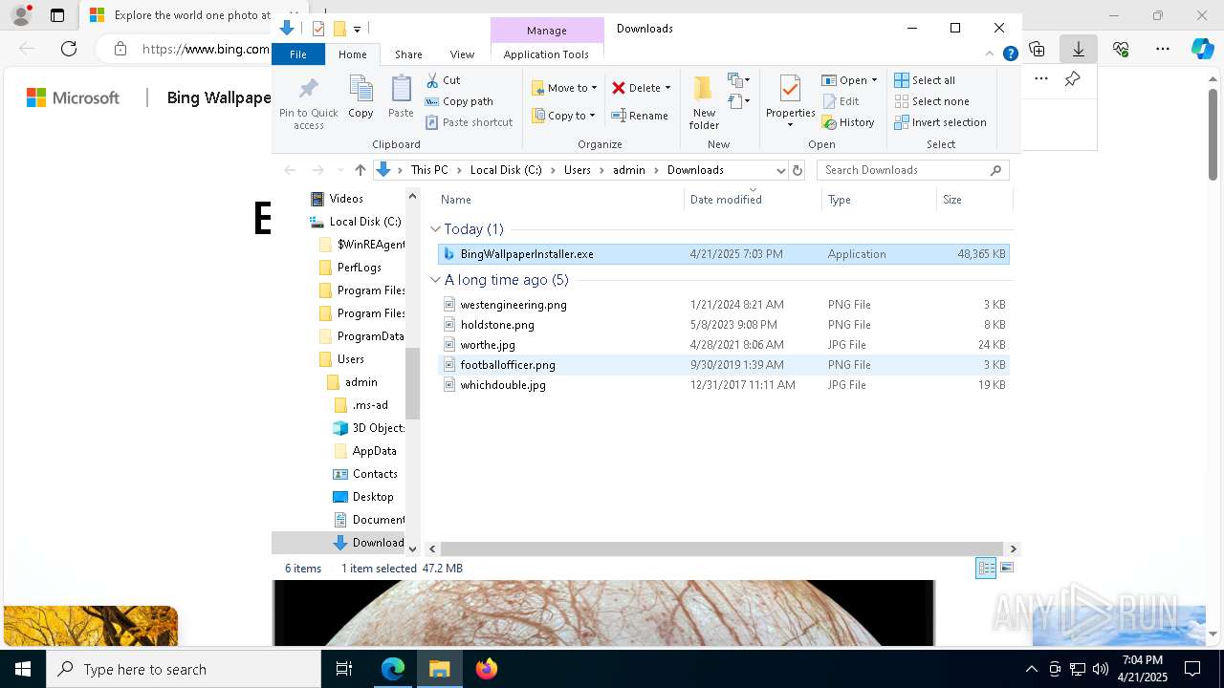
Task: Click the horizontal scrollbar in file list
Action: 721,548
